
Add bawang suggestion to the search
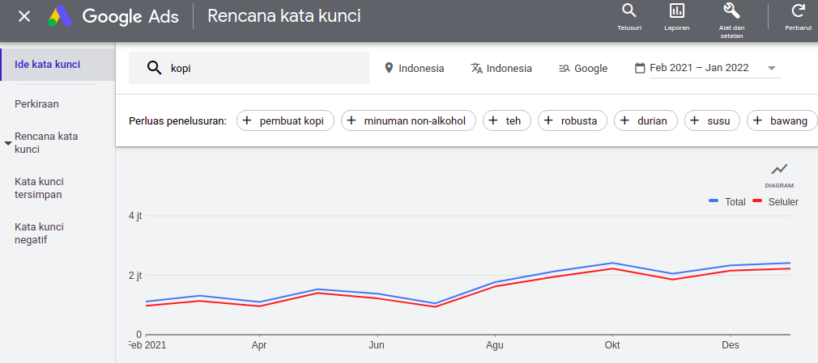point(782,120)
